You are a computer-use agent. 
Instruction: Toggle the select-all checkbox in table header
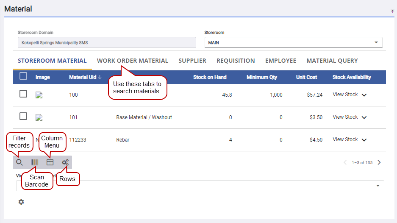(23, 76)
